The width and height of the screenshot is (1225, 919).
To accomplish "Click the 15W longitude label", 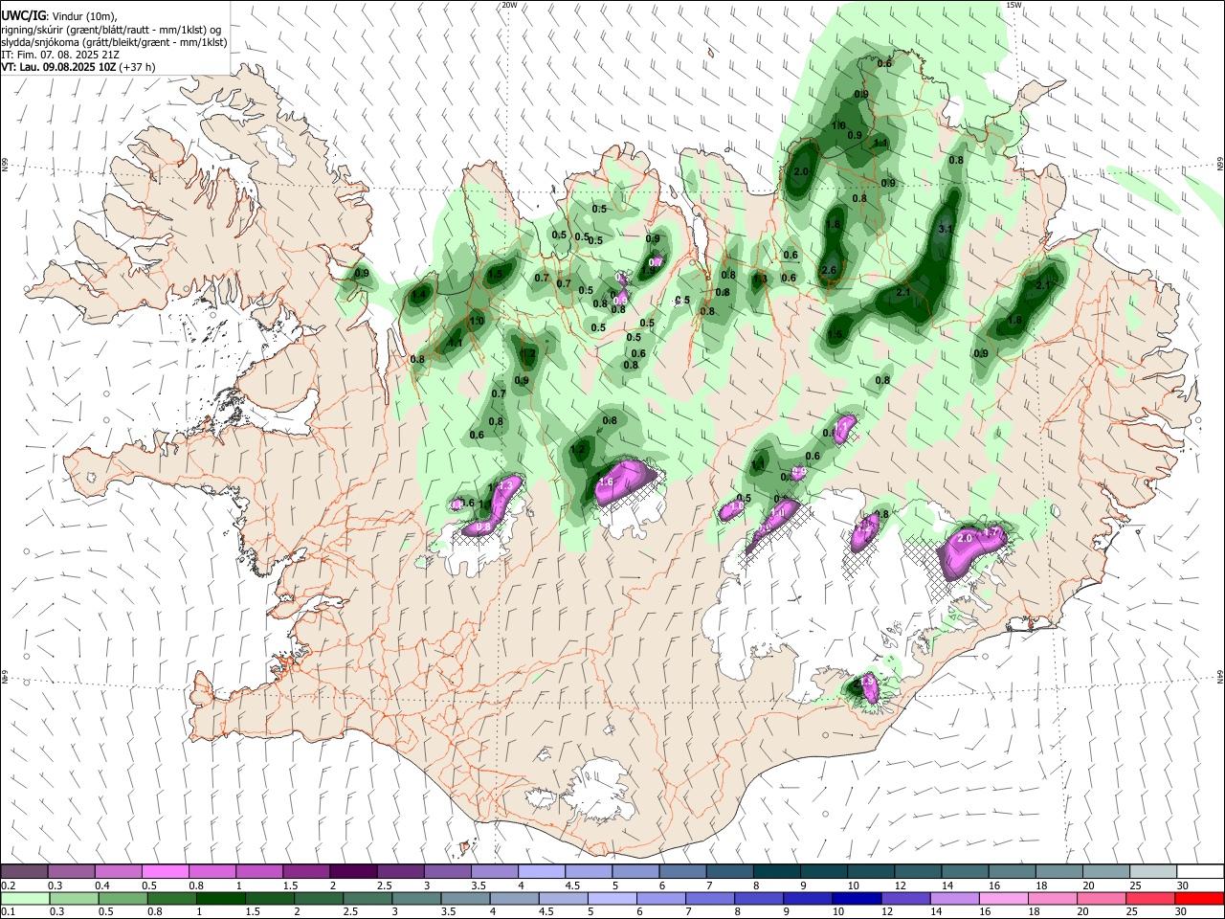I will (1013, 5).
